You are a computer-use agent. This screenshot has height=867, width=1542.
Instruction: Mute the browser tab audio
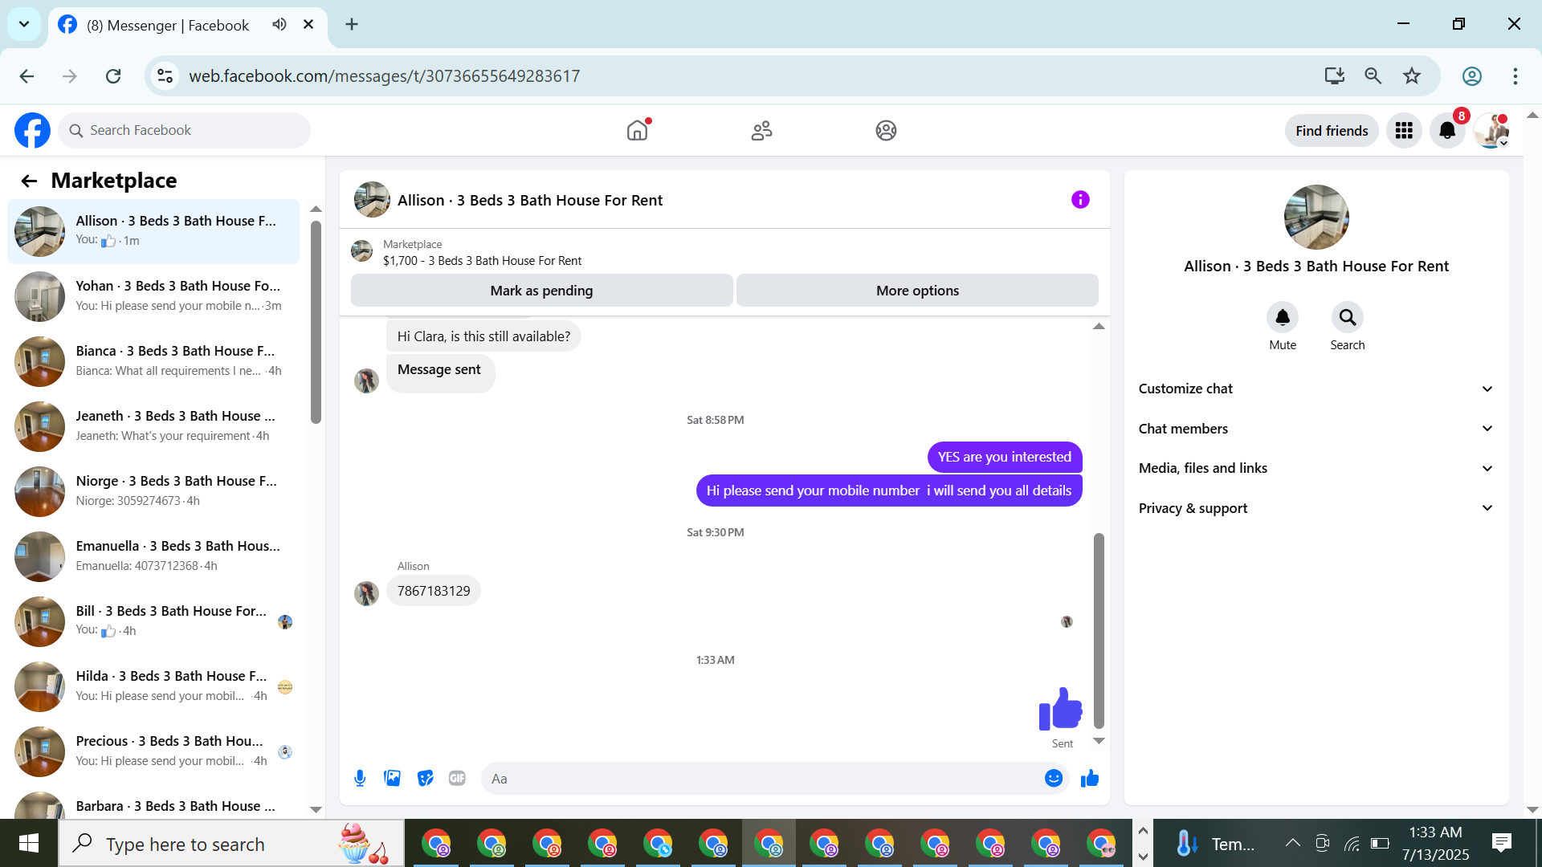point(279,24)
